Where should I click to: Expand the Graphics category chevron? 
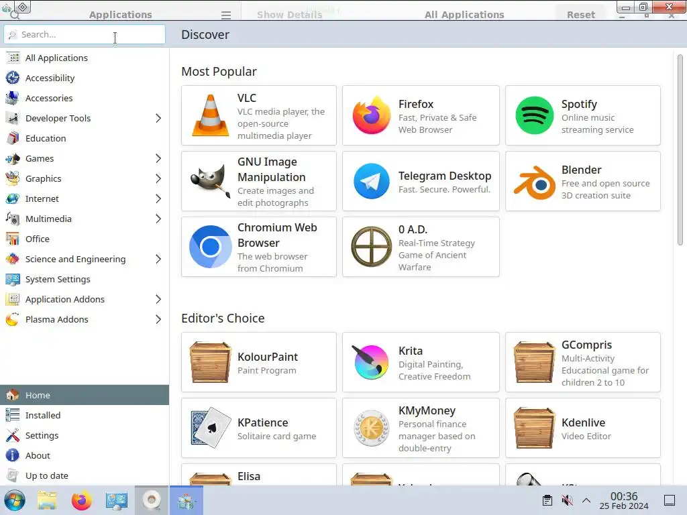coord(158,178)
